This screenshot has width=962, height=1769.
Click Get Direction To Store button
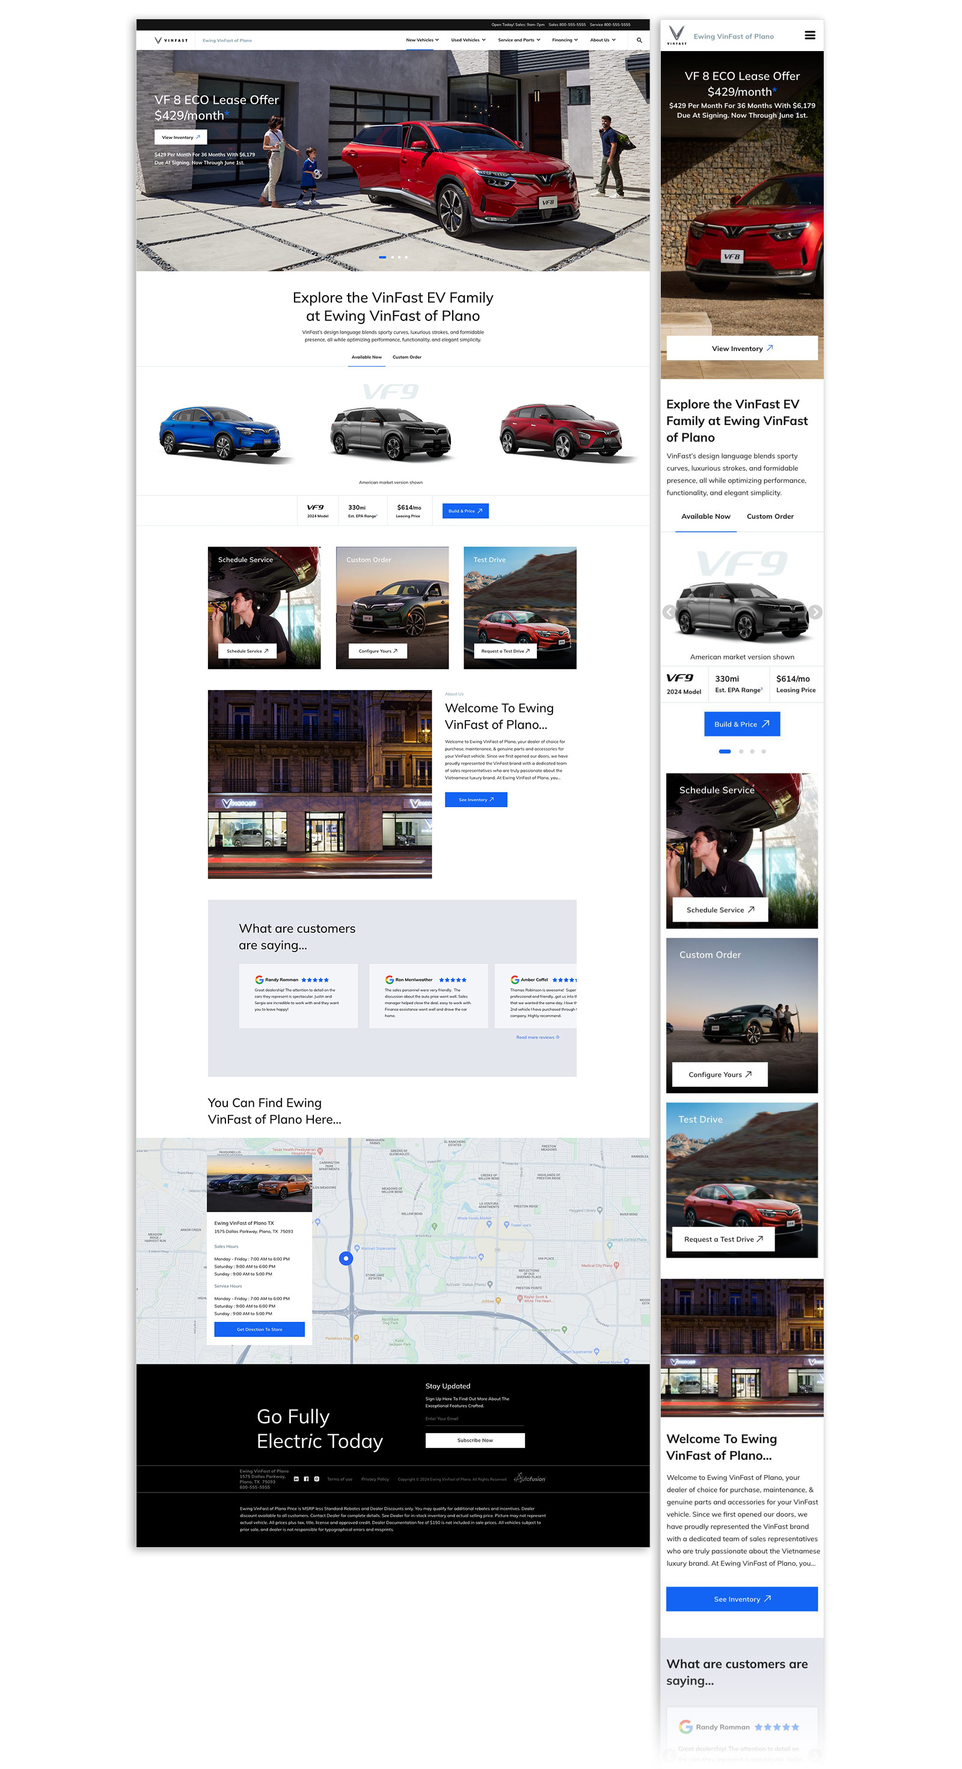pos(259,1329)
